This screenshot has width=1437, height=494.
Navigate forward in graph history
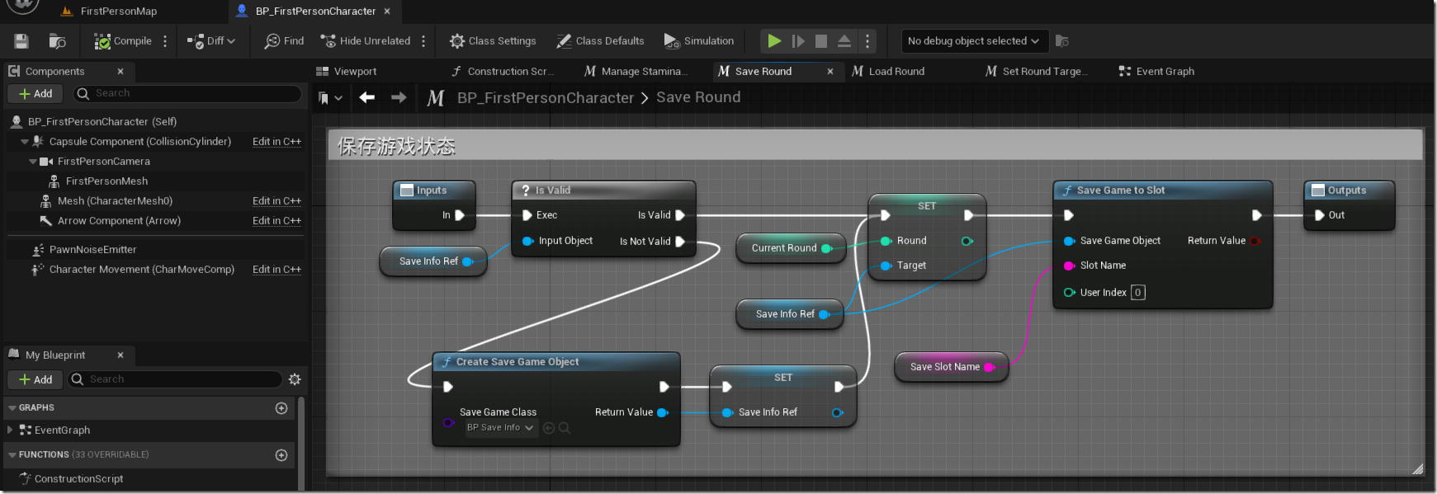(x=399, y=97)
